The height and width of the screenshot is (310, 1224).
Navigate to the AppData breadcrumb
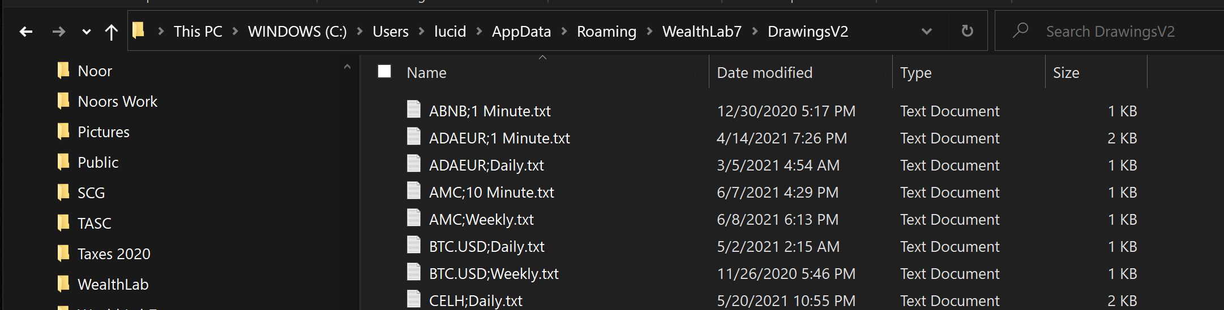(521, 32)
